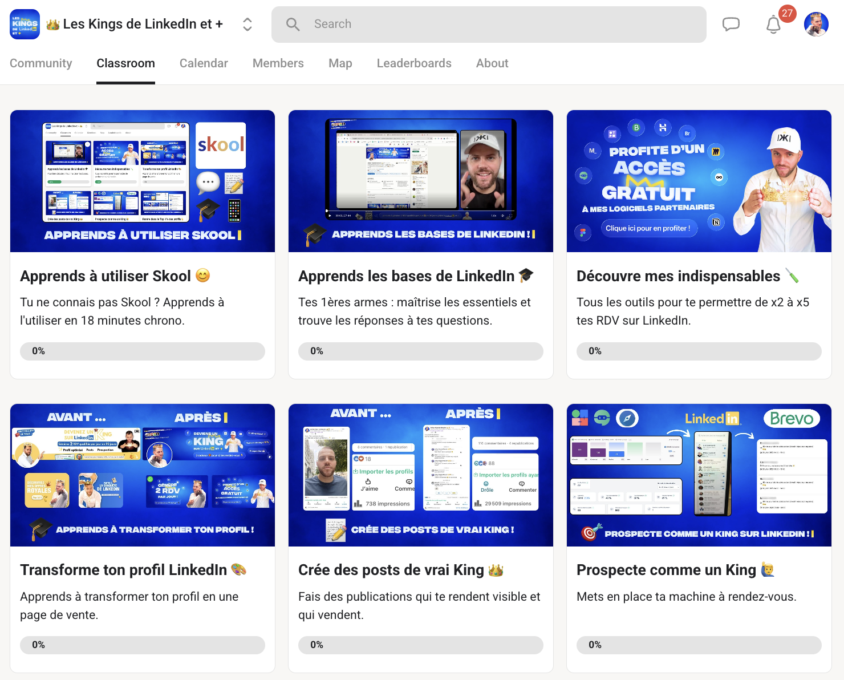Image resolution: width=844 pixels, height=680 pixels.
Task: Open the Calendar tab
Action: click(204, 63)
